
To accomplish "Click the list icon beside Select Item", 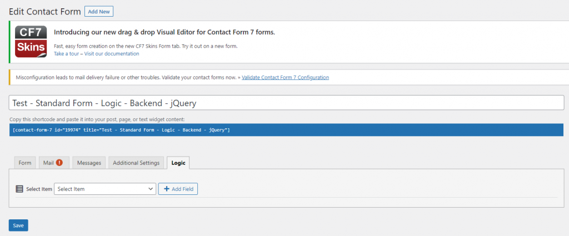I will point(19,189).
